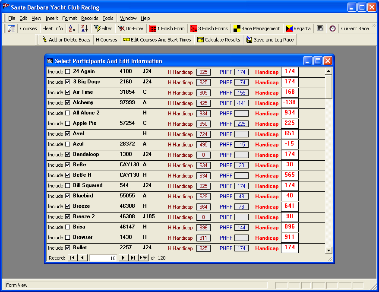Click the clock icon in toolbar
Image resolution: width=379 pixels, height=292 pixels.
(332, 29)
